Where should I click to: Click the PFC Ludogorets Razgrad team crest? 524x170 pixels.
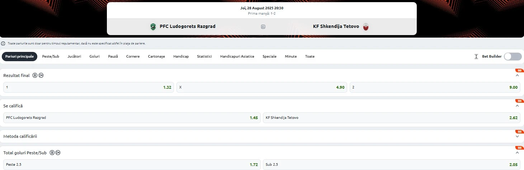click(x=154, y=26)
